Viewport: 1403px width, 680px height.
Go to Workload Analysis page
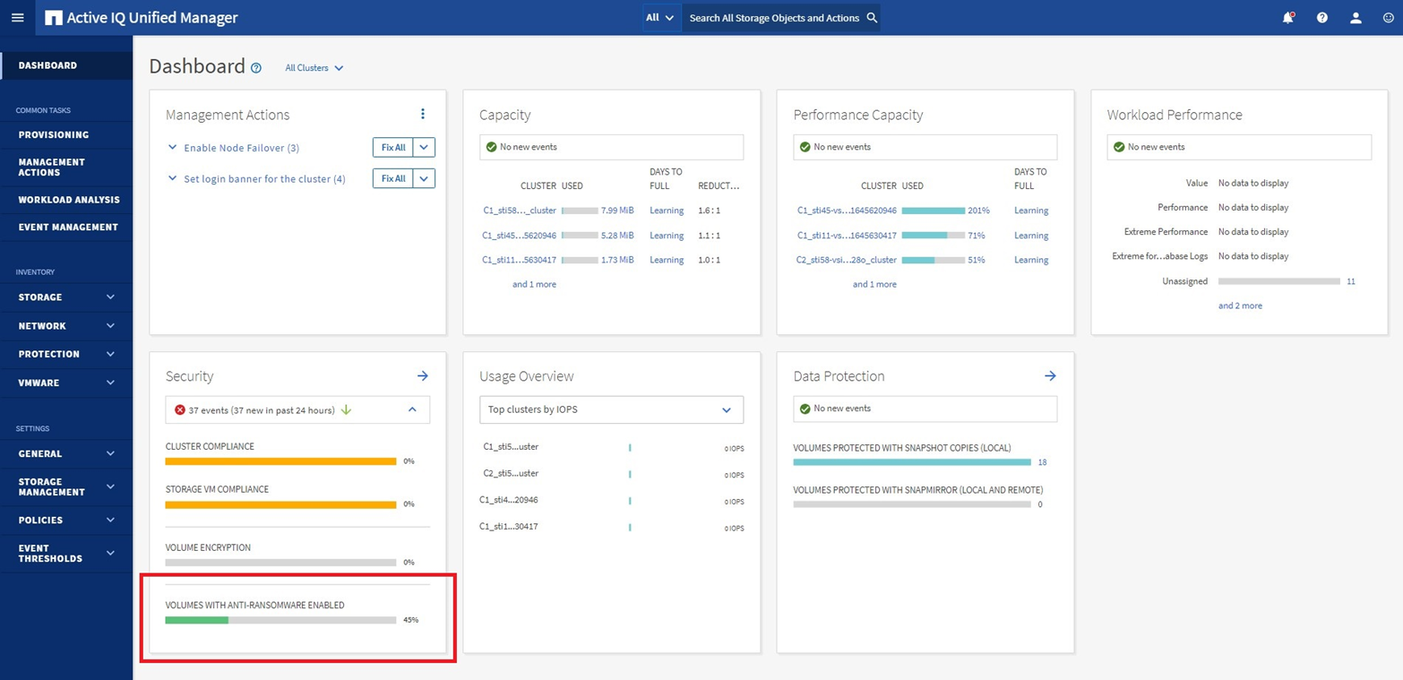click(68, 200)
